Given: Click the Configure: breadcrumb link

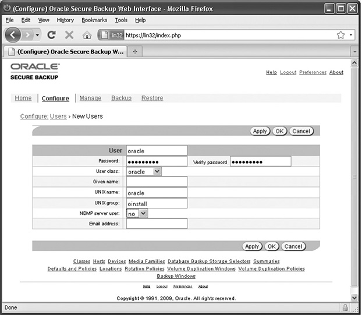Looking at the screenshot, I should click(34, 116).
